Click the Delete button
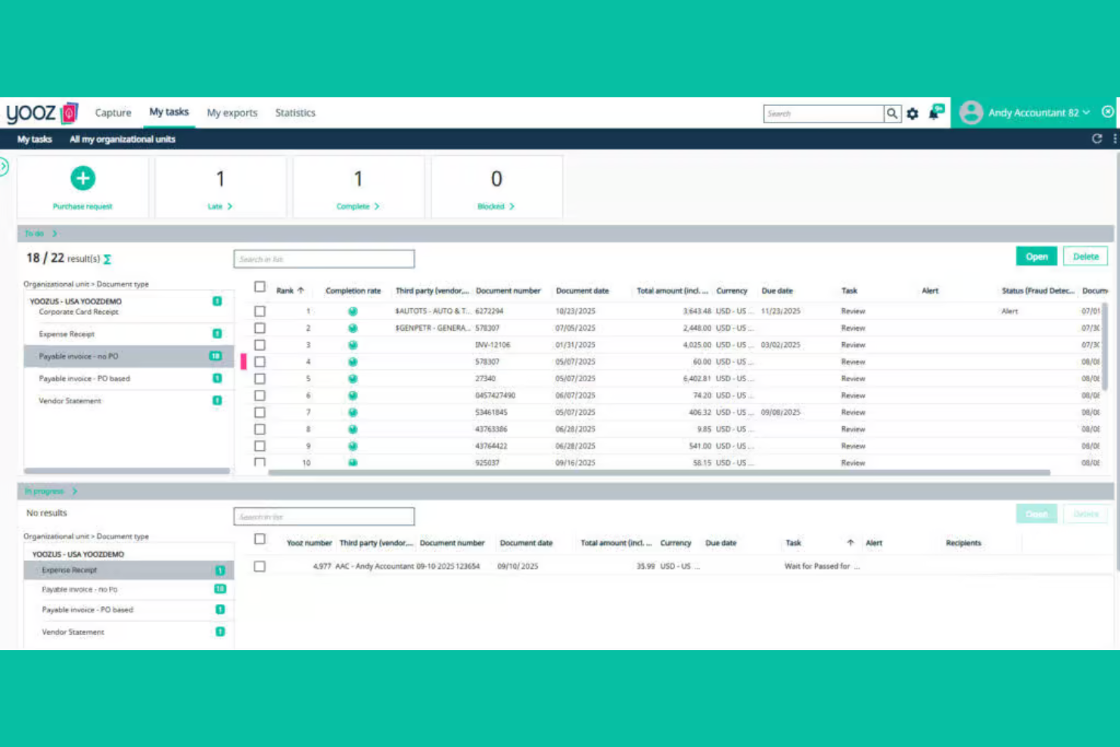Image resolution: width=1120 pixels, height=747 pixels. (1085, 256)
